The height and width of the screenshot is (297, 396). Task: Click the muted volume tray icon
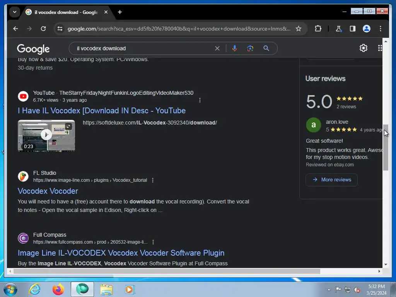point(357,290)
